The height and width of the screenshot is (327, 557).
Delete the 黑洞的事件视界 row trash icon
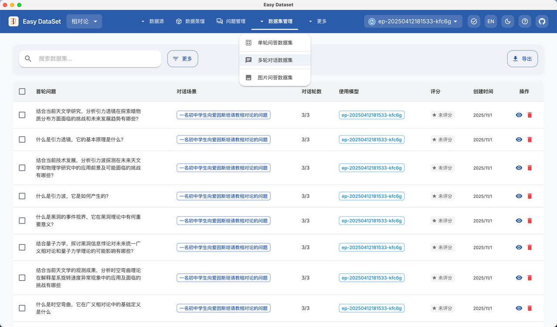530,221
